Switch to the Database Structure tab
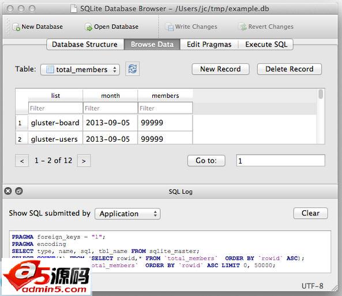This screenshot has width=342, height=296. pyautogui.click(x=85, y=44)
